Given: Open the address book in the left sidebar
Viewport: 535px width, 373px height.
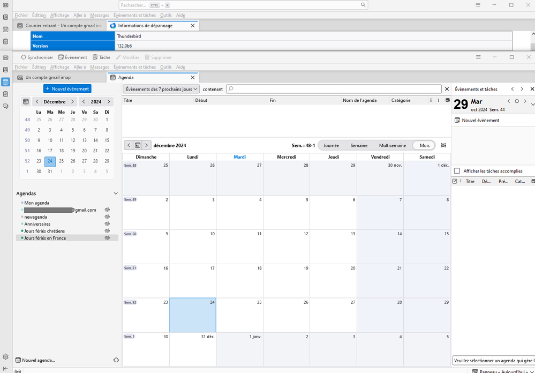Looking at the screenshot, I should [x=5, y=70].
